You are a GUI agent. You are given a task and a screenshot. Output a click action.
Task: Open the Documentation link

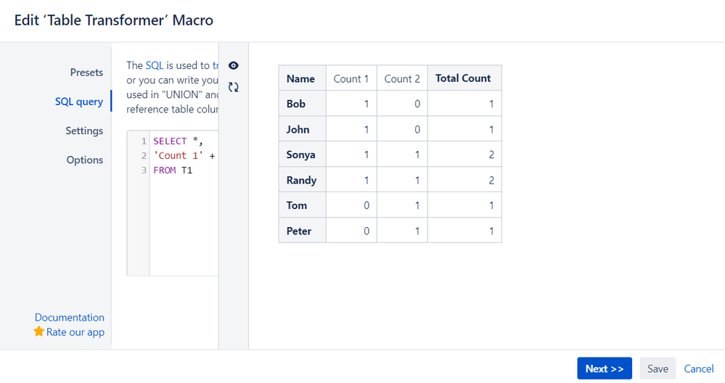70,318
